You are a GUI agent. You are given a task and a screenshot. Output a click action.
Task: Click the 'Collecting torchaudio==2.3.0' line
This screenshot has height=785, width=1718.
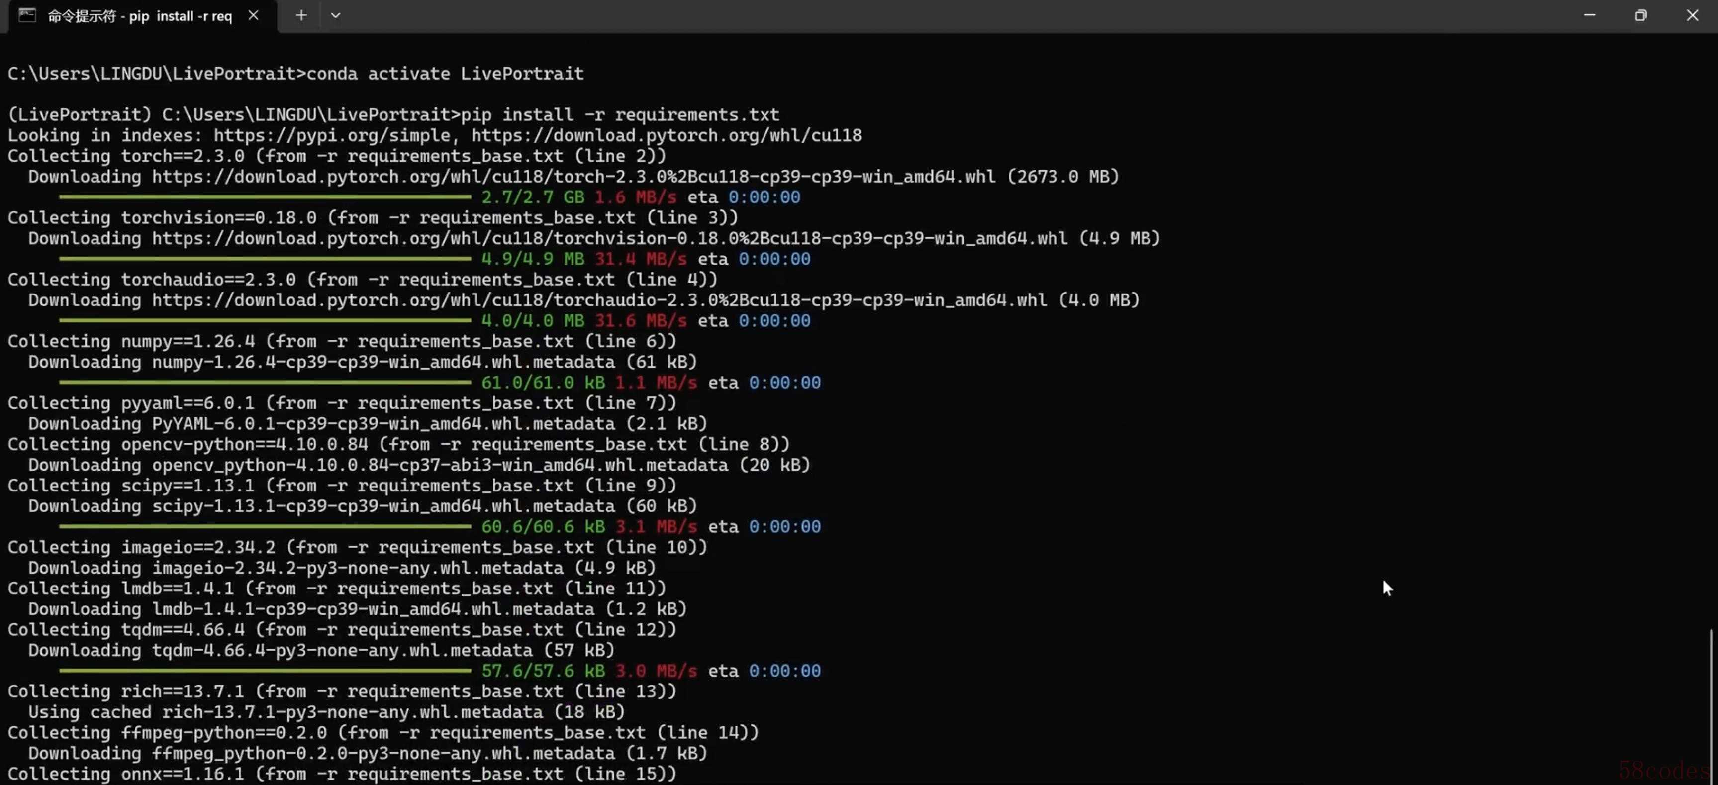coord(363,280)
